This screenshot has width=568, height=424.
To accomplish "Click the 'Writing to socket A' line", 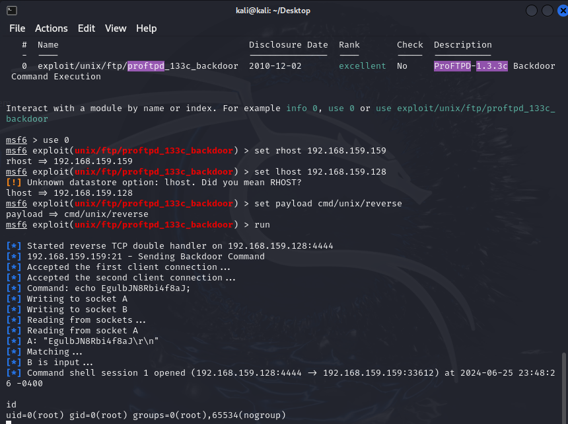I will [67, 299].
